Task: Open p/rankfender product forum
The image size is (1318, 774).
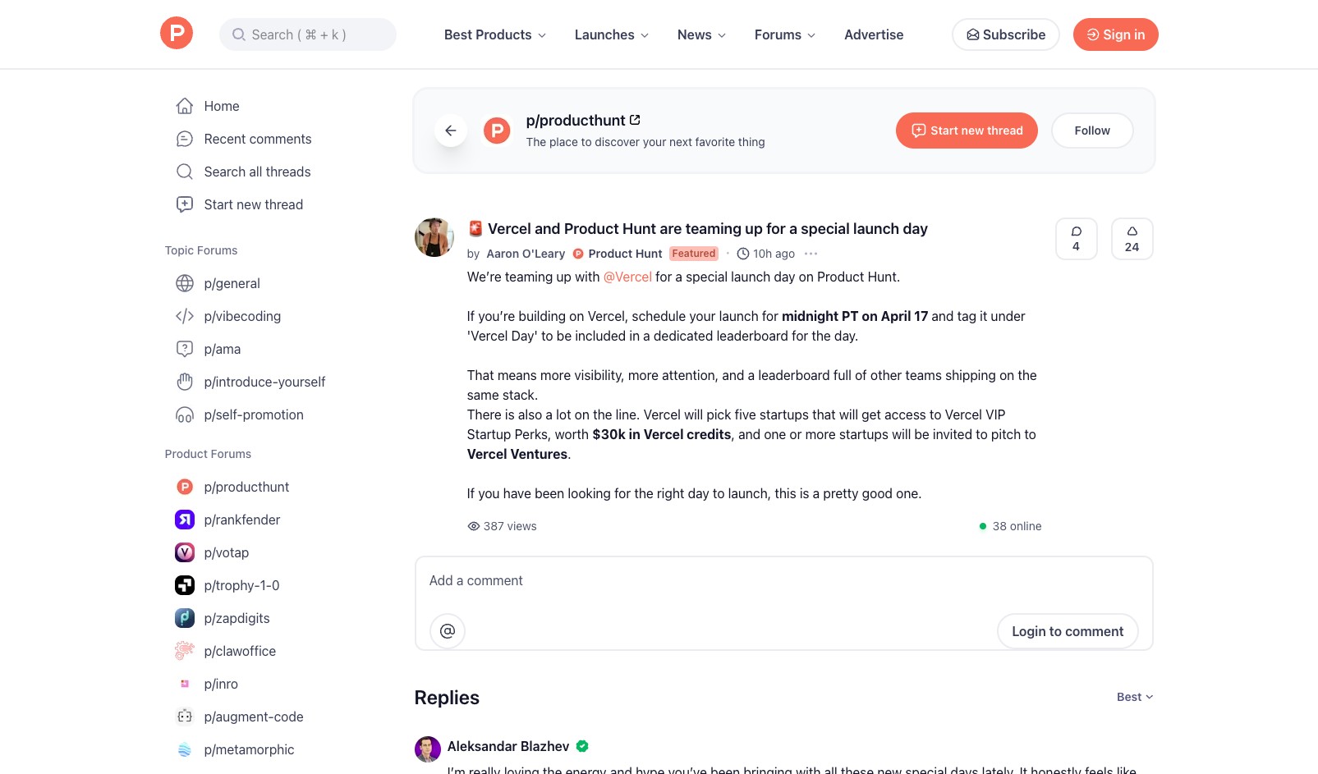Action: click(242, 520)
